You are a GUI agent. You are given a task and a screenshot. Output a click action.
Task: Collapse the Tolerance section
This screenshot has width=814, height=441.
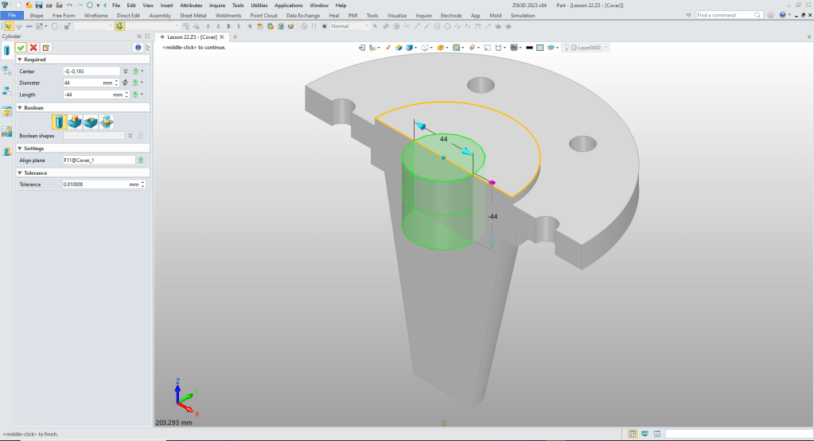point(20,172)
